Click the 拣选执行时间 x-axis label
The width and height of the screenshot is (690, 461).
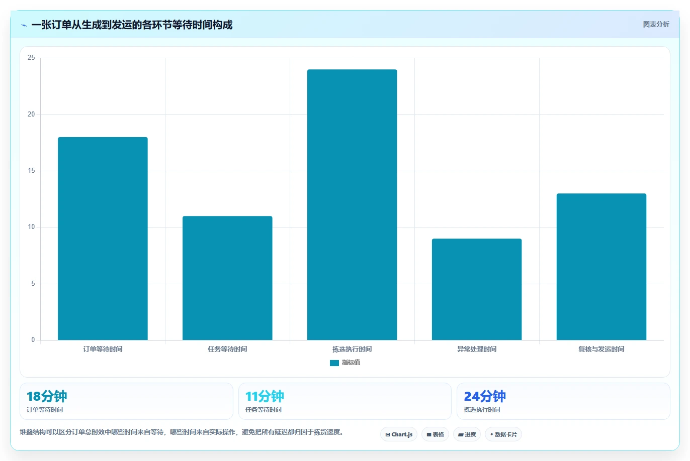click(x=352, y=349)
